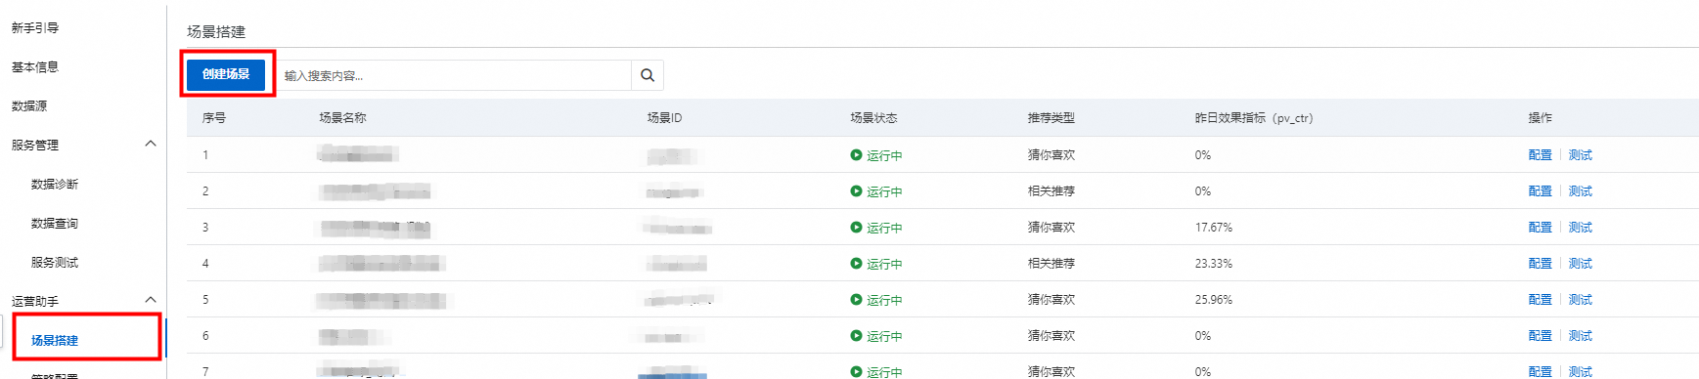
Task: Open 基本信息 in the sidebar
Action: [x=35, y=67]
